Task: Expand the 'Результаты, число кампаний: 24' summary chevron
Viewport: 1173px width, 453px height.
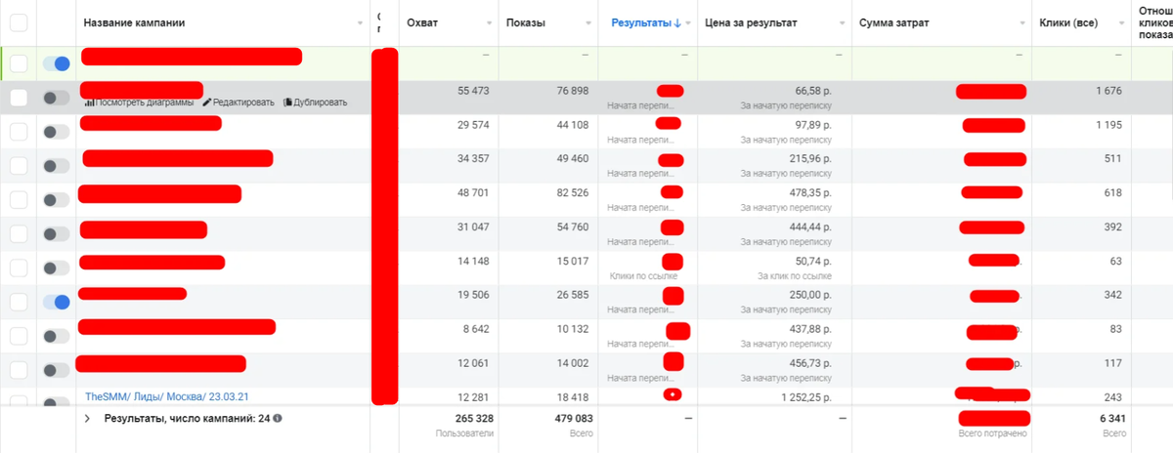Action: tap(86, 418)
